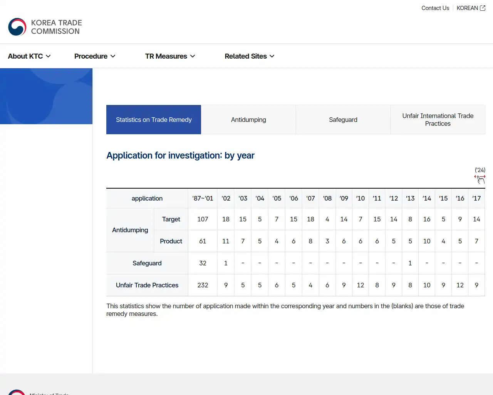Image resolution: width=493 pixels, height=395 pixels.
Task: Click the ('24) label above the table
Action: (x=480, y=170)
